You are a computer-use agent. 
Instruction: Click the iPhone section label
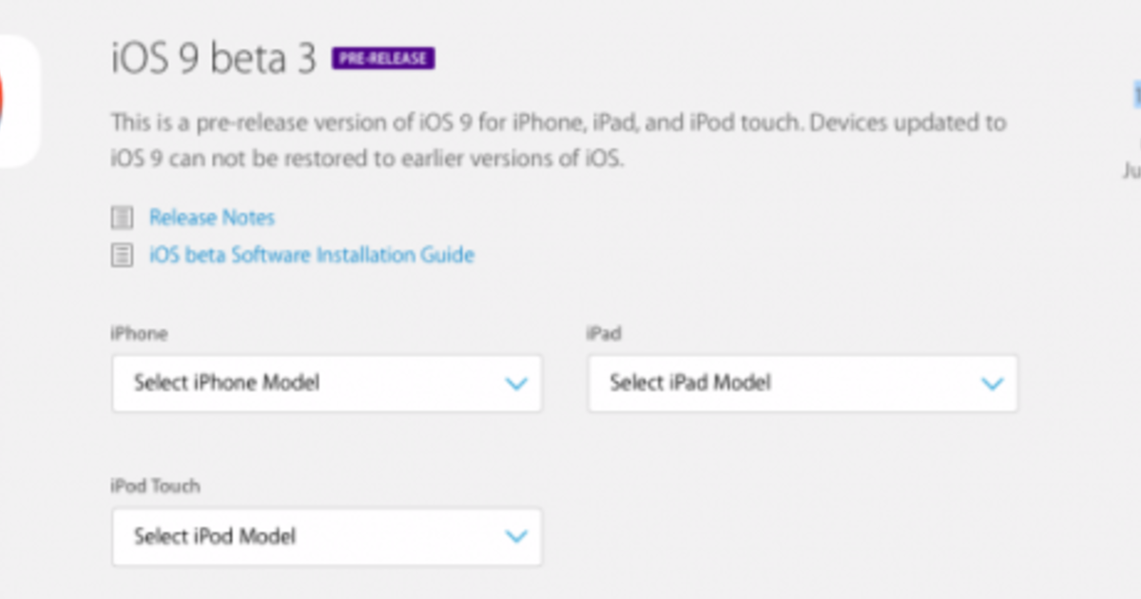(139, 333)
